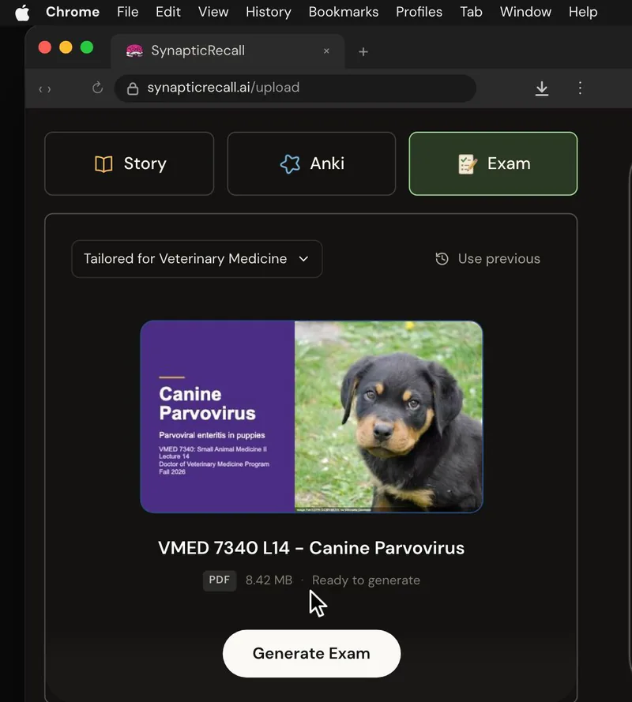Focus the synapticrecall.ai/upload address bar
The width and height of the screenshot is (632, 702).
point(295,88)
